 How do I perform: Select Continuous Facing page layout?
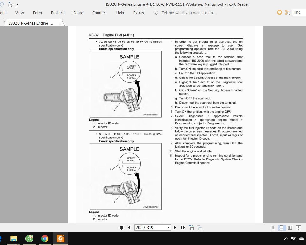(298, 227)
